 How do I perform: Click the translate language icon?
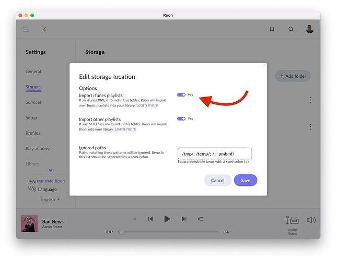pyautogui.click(x=32, y=189)
